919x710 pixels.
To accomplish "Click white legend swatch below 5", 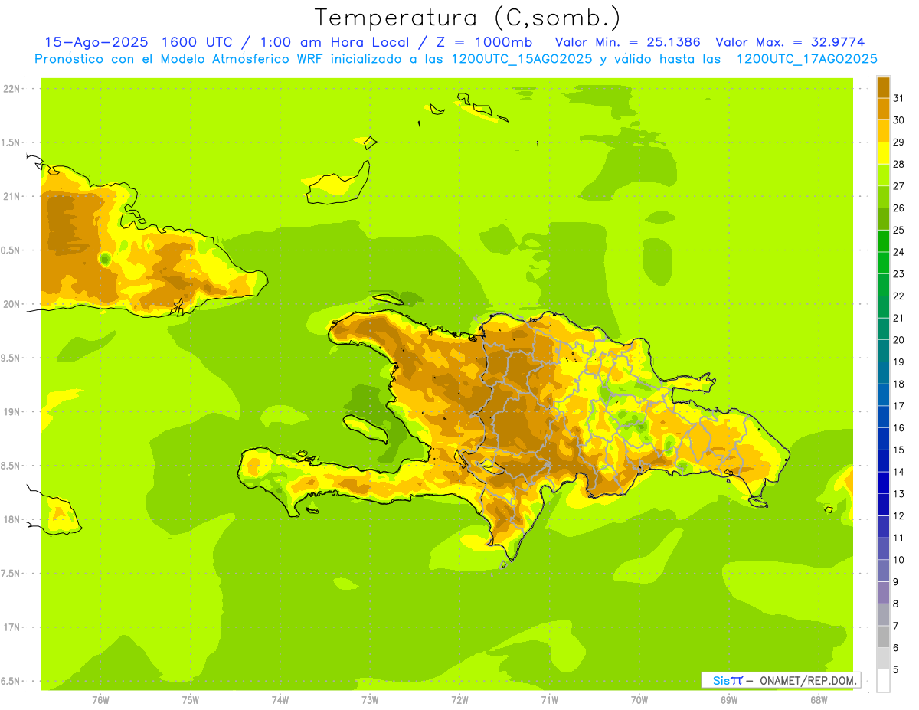I will tap(883, 681).
